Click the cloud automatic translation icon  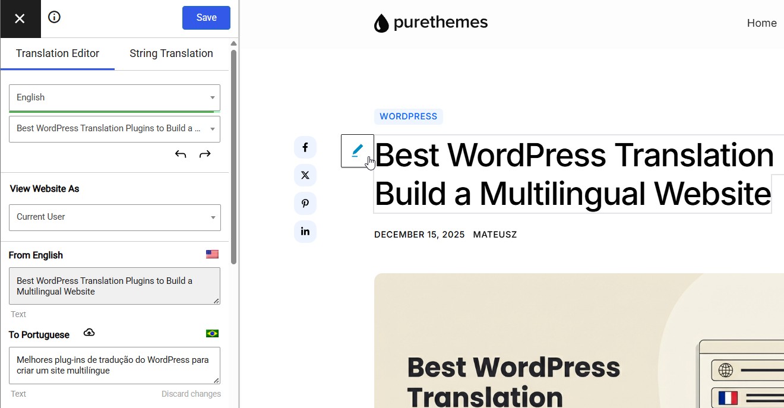coord(89,333)
